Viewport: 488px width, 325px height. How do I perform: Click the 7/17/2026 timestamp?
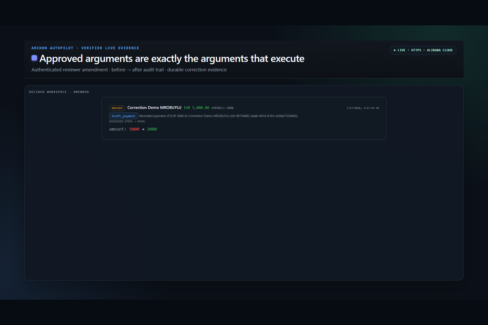363,108
